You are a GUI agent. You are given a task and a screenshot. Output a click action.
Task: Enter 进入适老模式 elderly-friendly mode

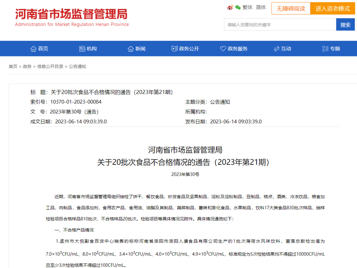(333, 9)
